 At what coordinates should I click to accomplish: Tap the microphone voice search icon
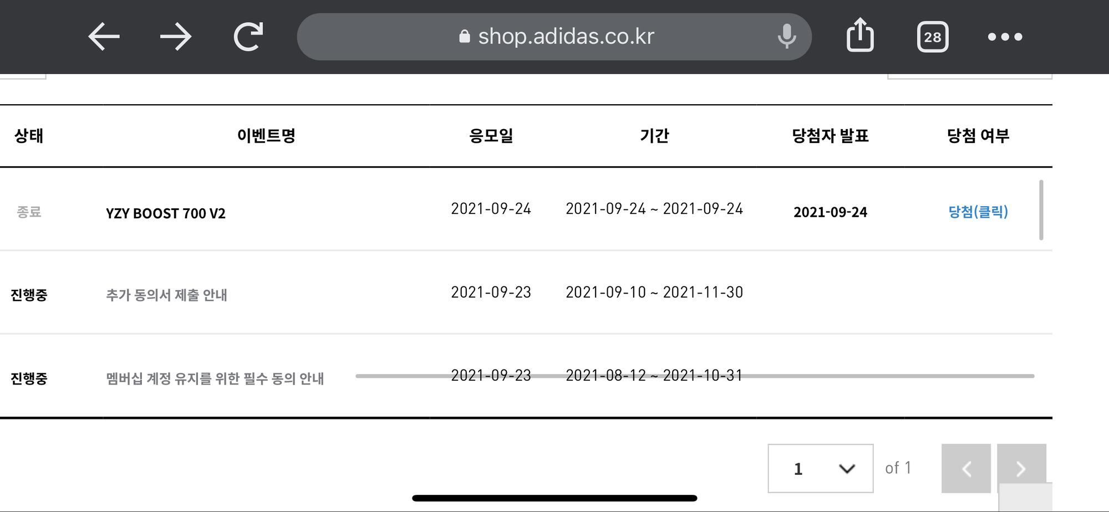click(786, 37)
